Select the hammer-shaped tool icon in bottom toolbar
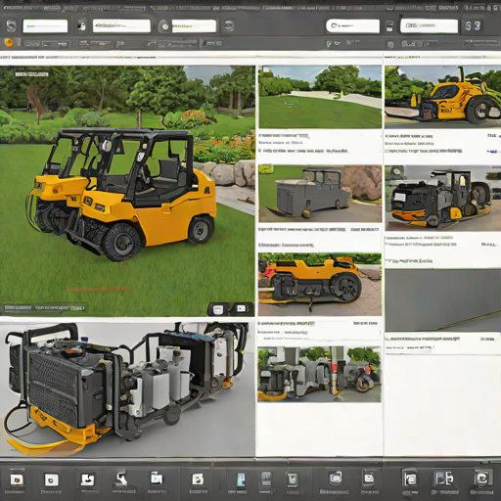Image resolution: width=501 pixels, height=501 pixels. 121,479
